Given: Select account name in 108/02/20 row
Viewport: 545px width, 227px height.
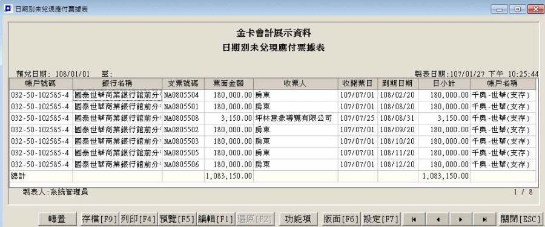Looking at the screenshot, I should coord(503,95).
